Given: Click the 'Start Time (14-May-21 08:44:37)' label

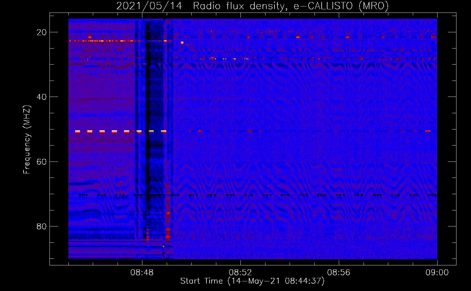Looking at the screenshot, I should click(x=252, y=281).
